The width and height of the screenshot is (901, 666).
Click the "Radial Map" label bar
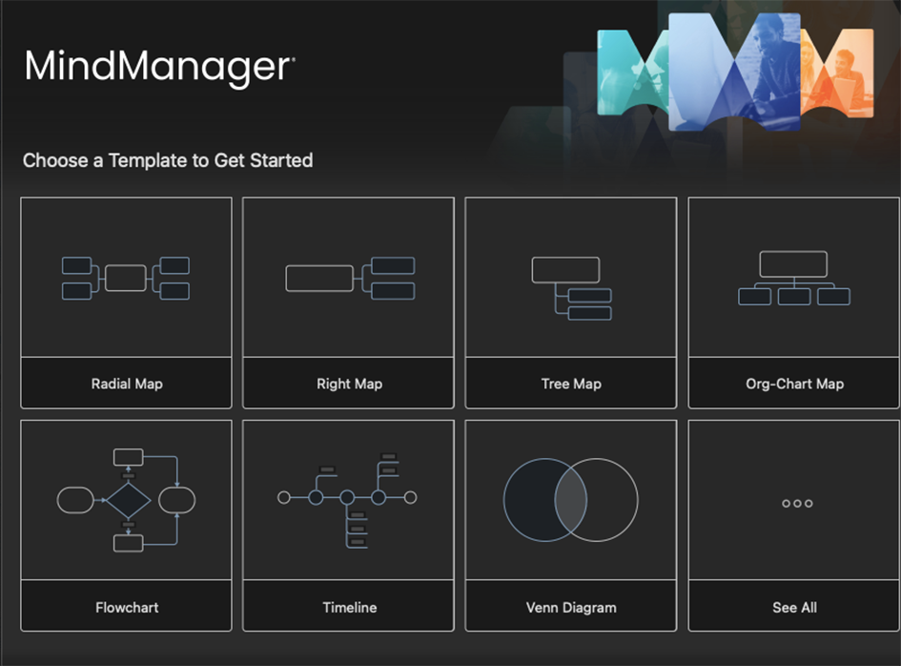[127, 383]
